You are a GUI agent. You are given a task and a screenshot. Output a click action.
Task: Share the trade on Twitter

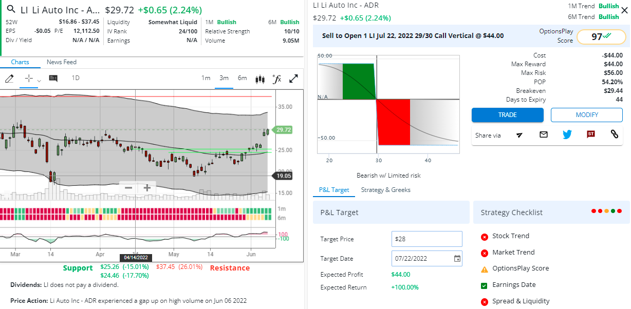coord(567,134)
